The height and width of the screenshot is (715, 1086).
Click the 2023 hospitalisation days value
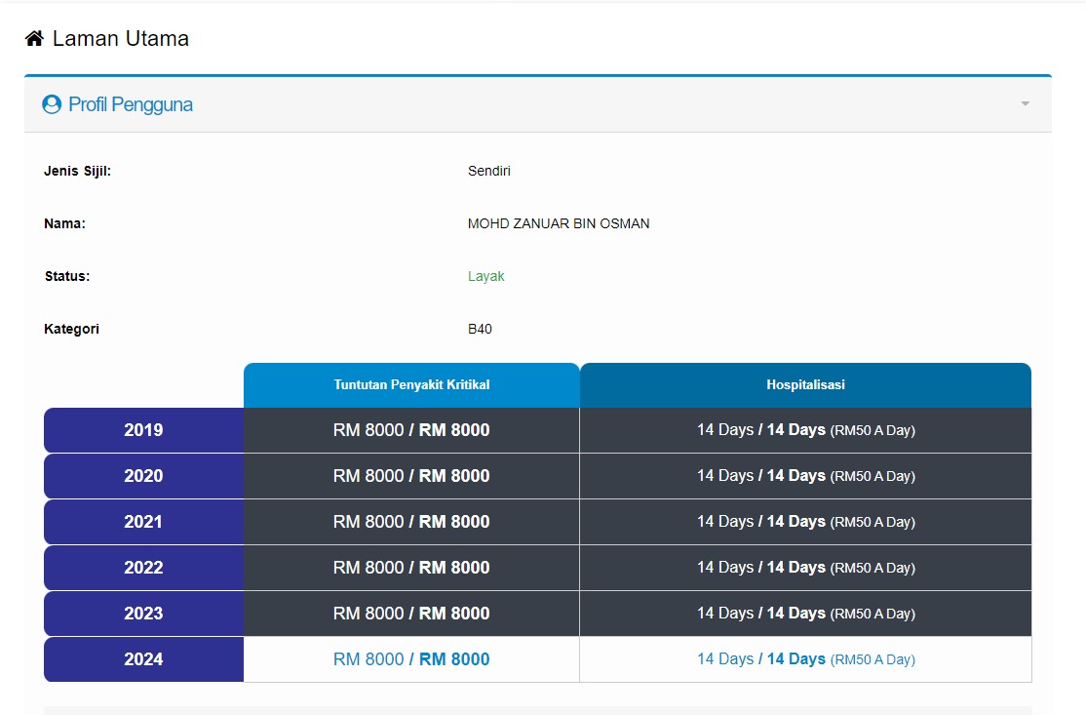[x=806, y=614]
